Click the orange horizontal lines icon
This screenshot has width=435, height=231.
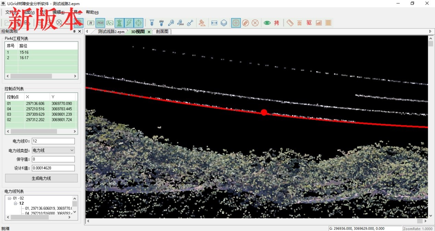pyautogui.click(x=328, y=23)
